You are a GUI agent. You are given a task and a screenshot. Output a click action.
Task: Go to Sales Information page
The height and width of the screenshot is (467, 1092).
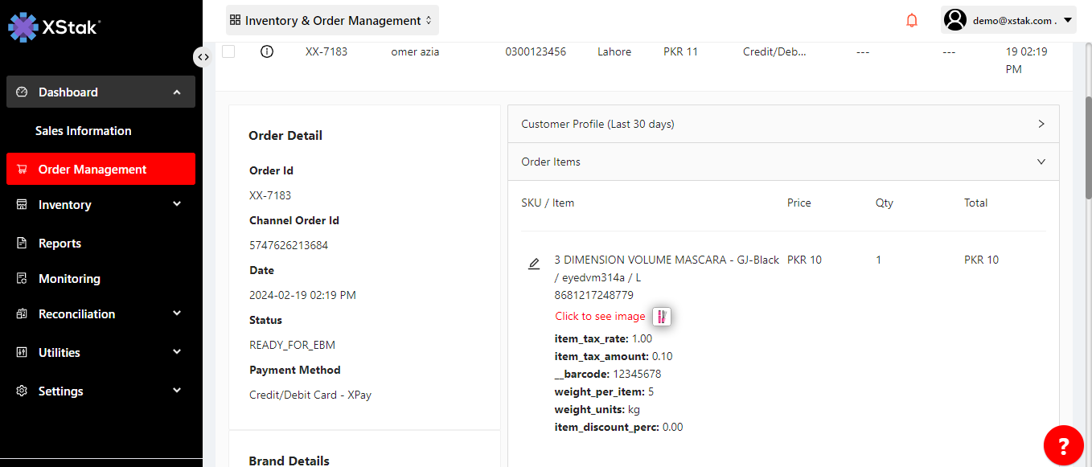[83, 131]
